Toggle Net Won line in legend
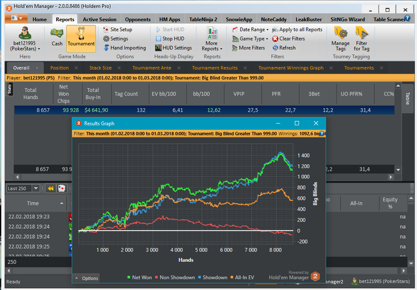 coord(139,278)
